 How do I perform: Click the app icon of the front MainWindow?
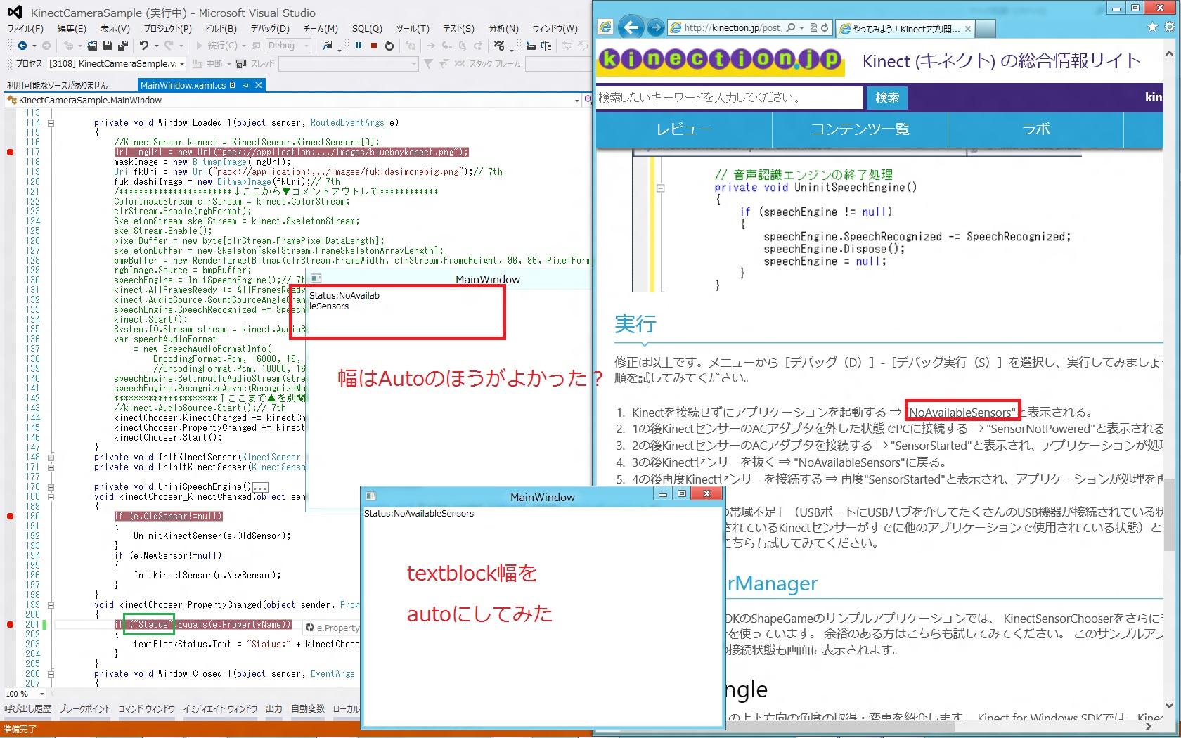pyautogui.click(x=371, y=496)
